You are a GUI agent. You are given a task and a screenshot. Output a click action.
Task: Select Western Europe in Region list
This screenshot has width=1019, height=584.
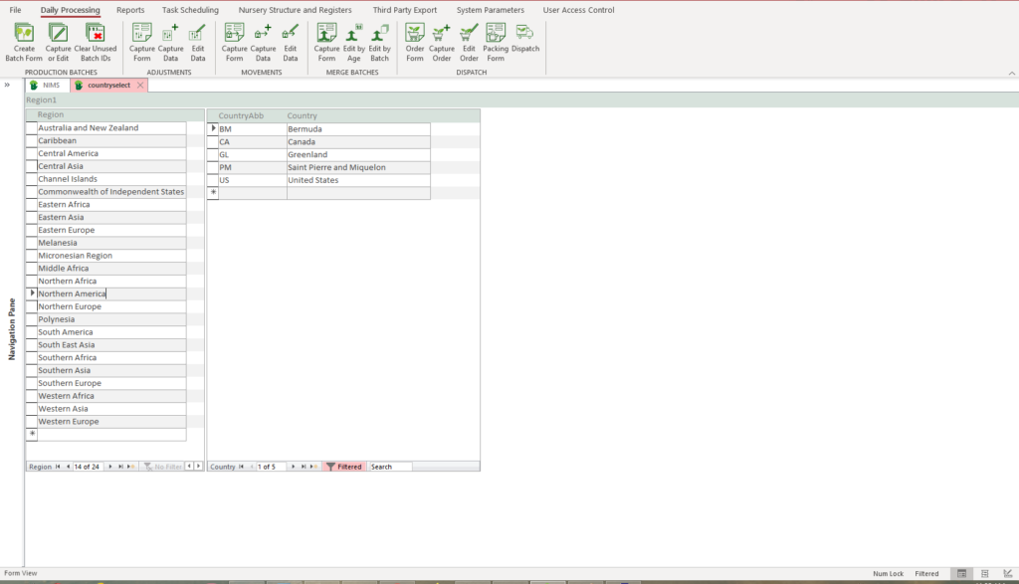click(69, 422)
